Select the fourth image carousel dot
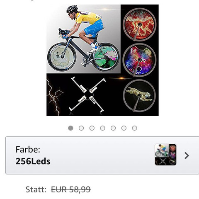Image resolution: width=199 pixels, height=199 pixels. click(102, 128)
